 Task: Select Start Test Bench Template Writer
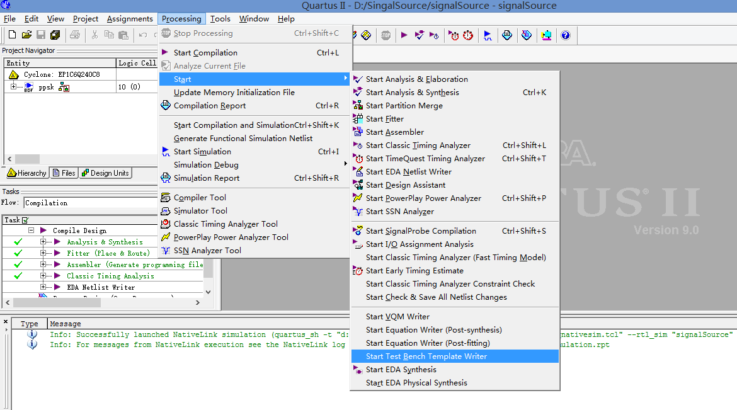455,356
